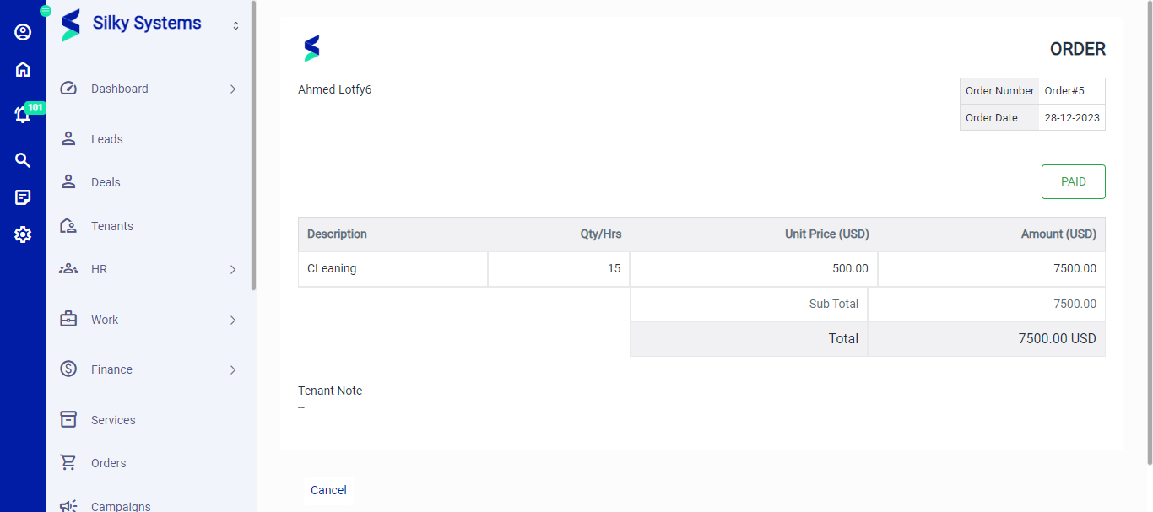Click the ORDER heading
This screenshot has height=512, width=1153.
[1077, 49]
